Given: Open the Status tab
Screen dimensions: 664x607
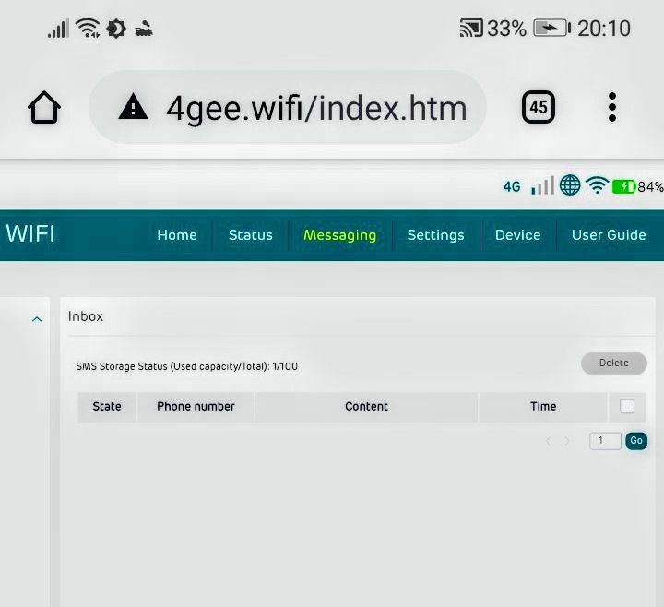Looking at the screenshot, I should click(251, 235).
